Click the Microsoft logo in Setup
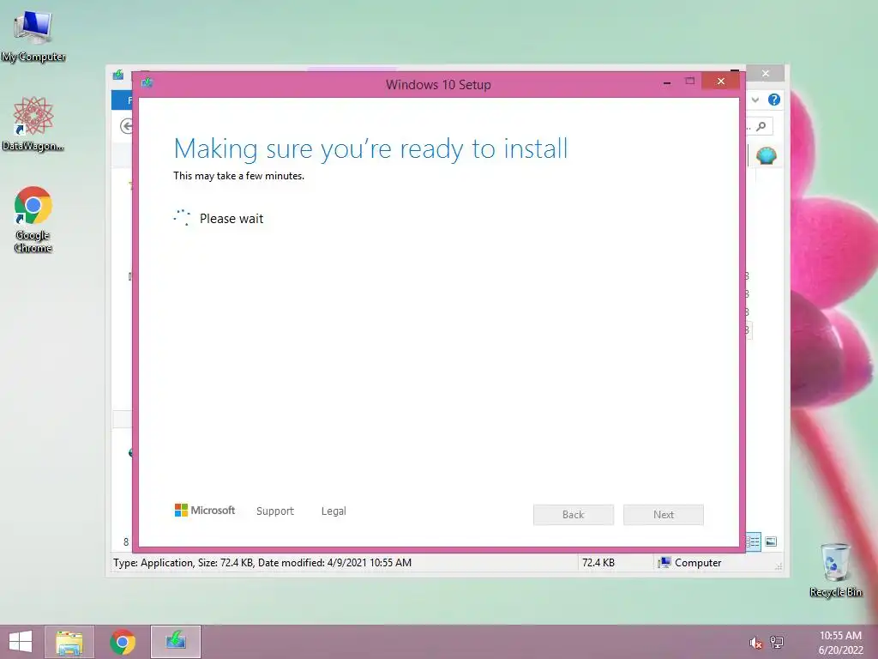 point(205,511)
